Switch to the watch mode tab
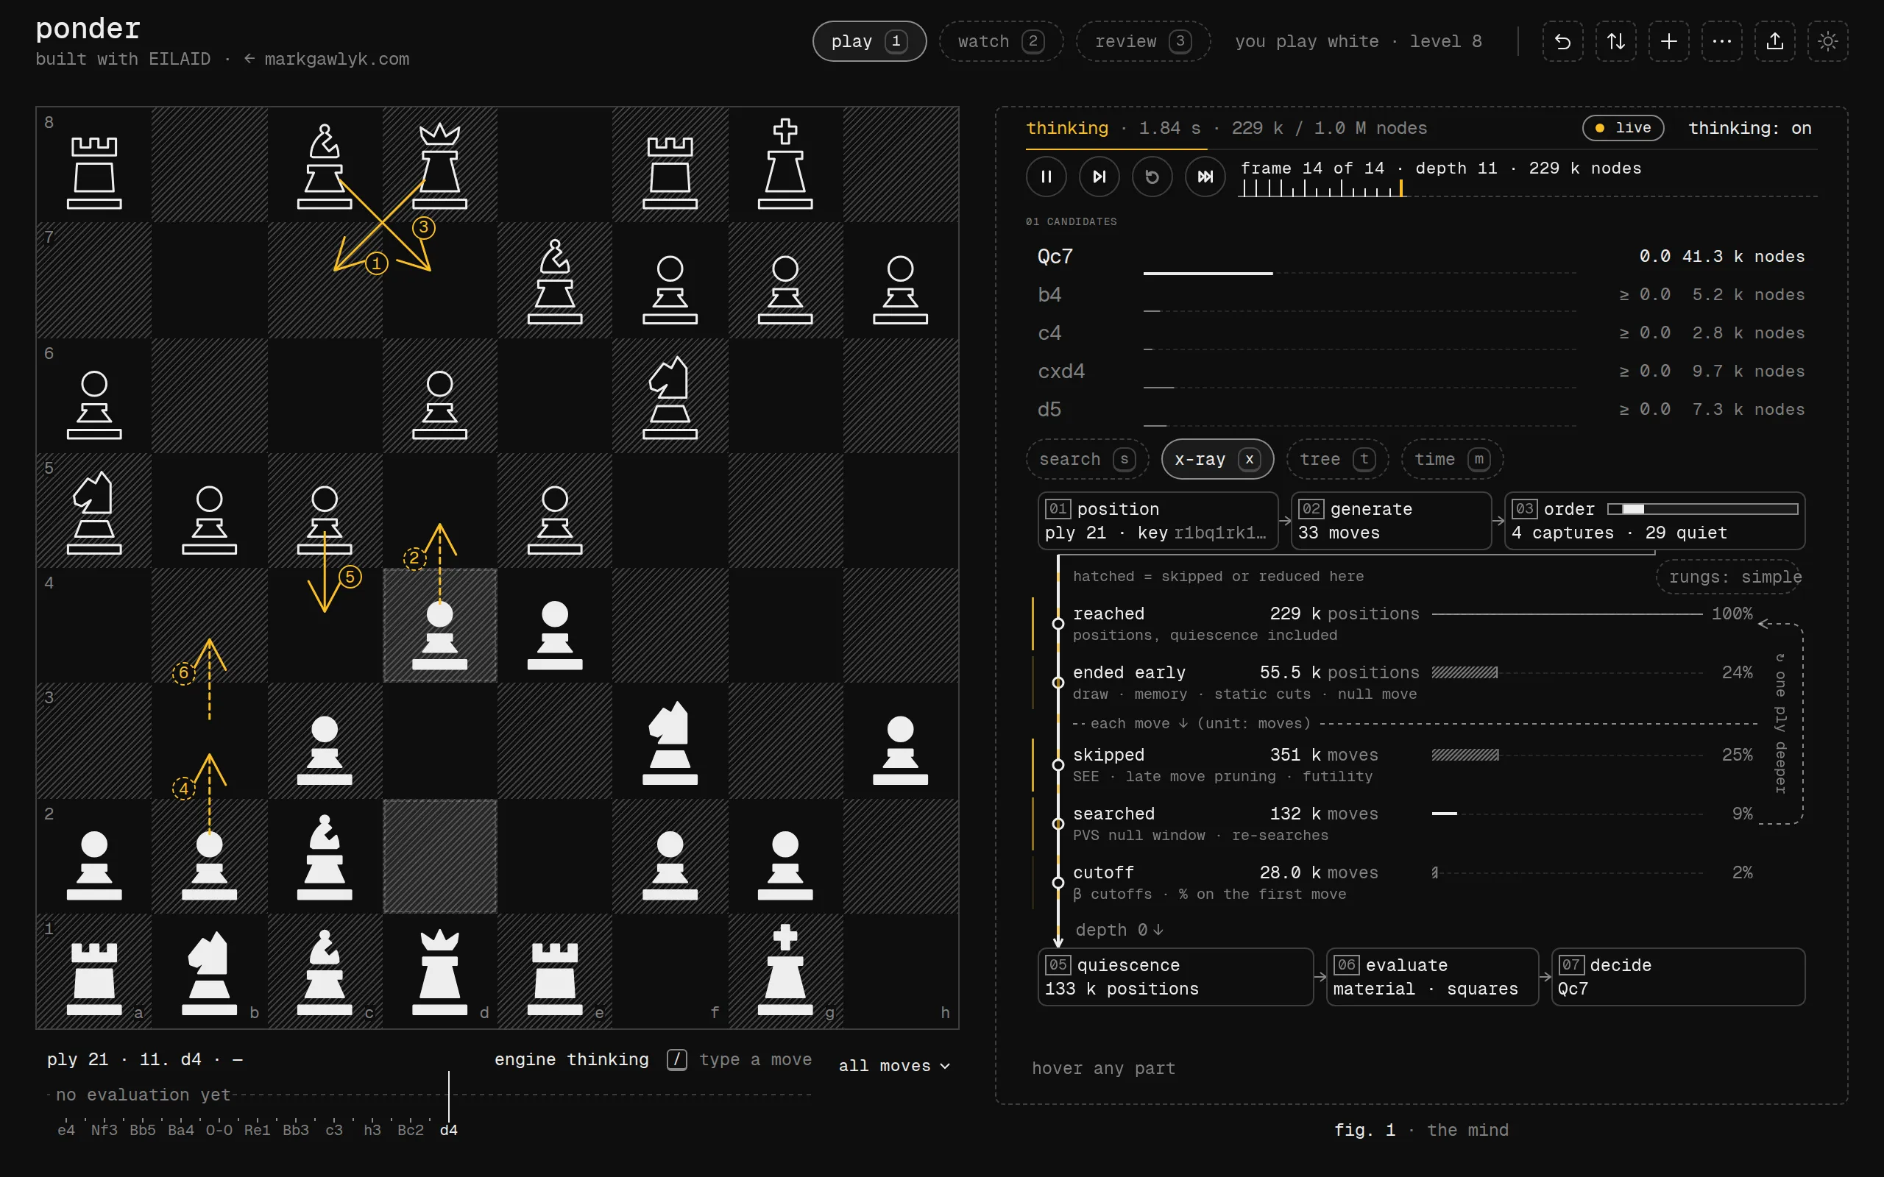Screen dimensions: 1884x1177 coord(1001,41)
